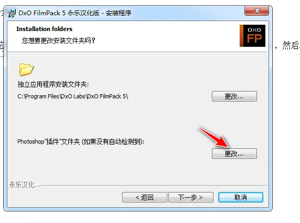Close the installer window with the X
This screenshot has height=223, width=300.
[257, 11]
